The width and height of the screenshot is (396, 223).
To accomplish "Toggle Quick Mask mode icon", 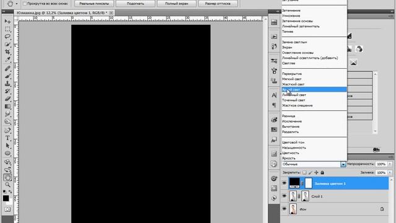I will coord(7,209).
